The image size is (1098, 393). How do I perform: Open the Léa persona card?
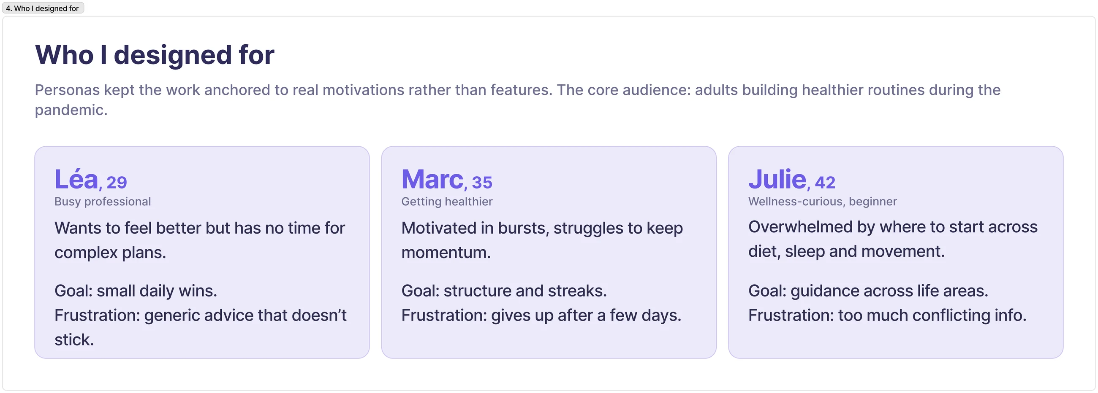click(x=202, y=252)
